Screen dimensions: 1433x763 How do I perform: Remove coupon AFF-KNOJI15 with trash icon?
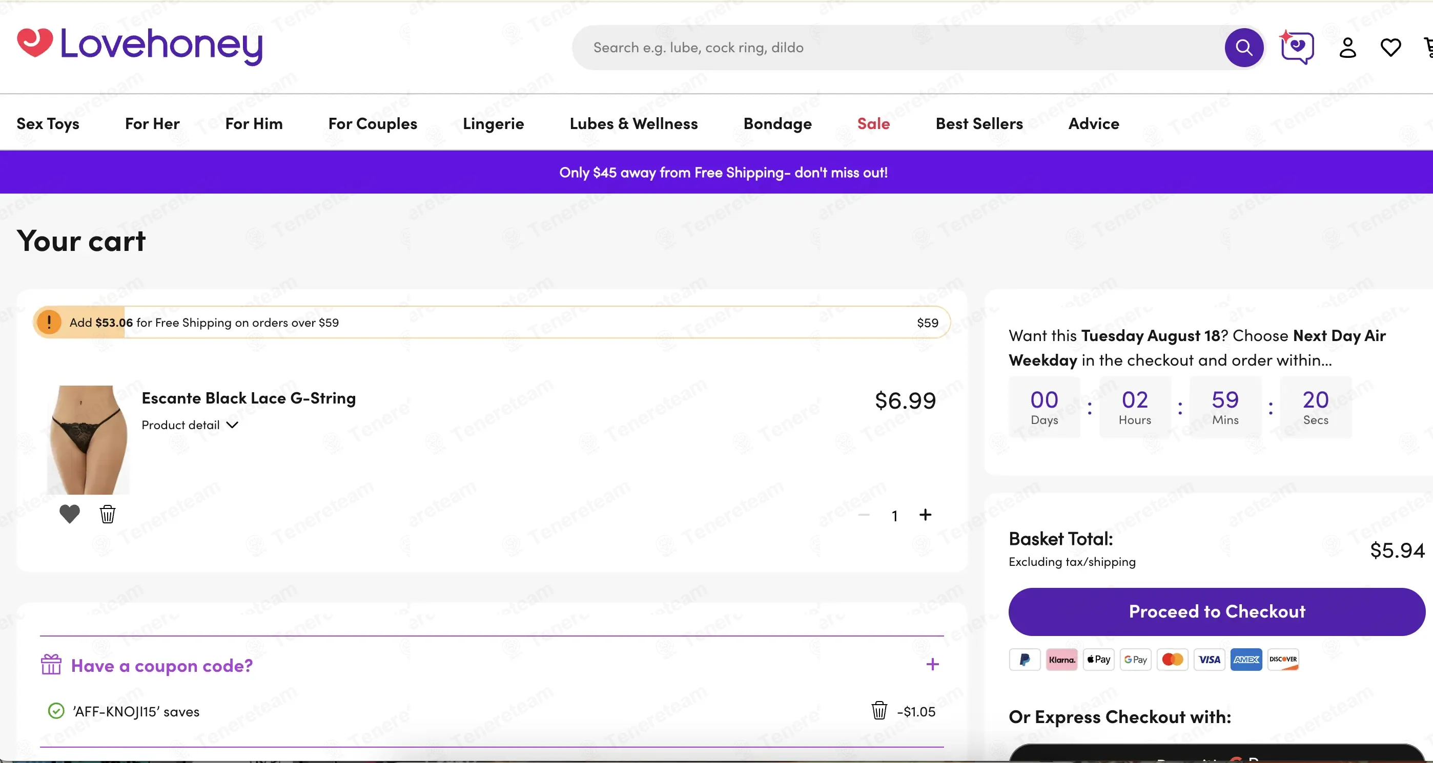(x=879, y=711)
